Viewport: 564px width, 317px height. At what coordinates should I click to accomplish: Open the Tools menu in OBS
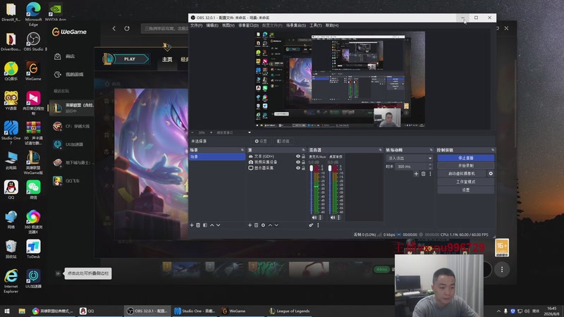[x=315, y=25]
